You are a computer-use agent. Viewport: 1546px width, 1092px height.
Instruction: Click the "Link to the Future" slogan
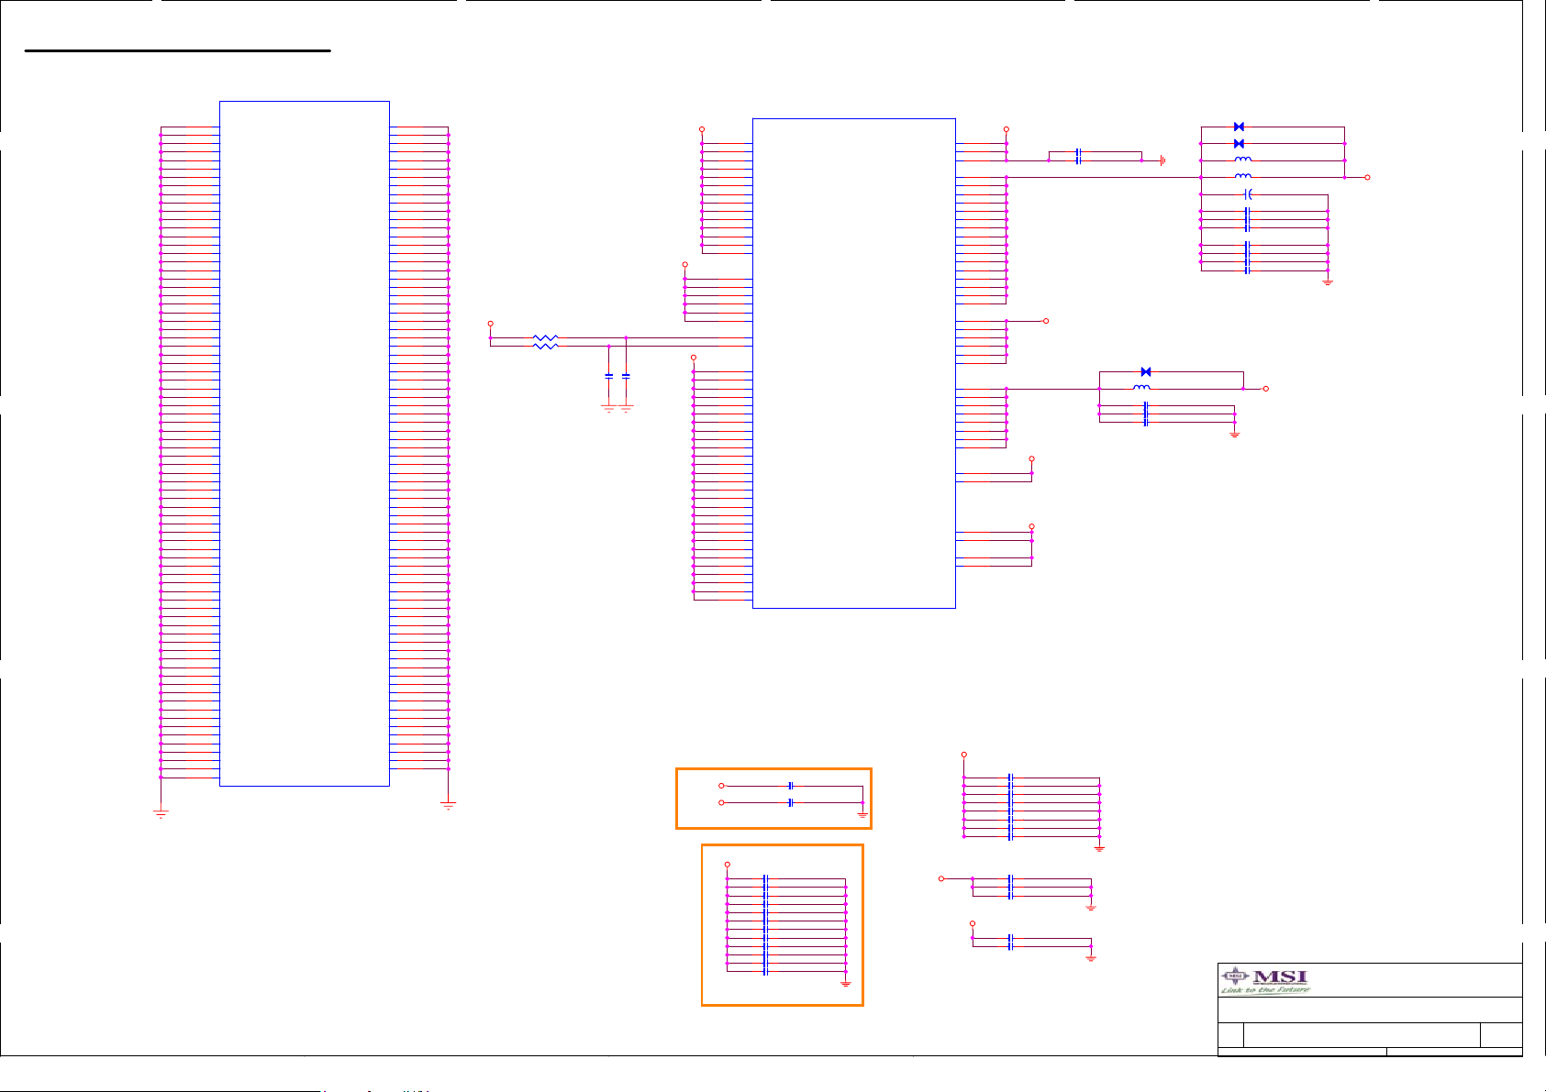click(1265, 990)
